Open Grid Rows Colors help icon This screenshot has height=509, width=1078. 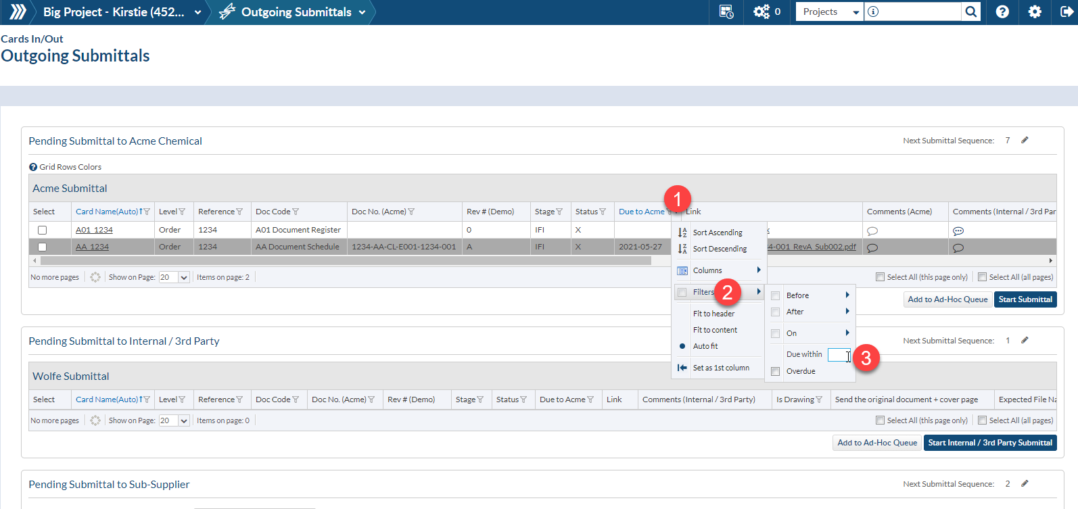(33, 167)
